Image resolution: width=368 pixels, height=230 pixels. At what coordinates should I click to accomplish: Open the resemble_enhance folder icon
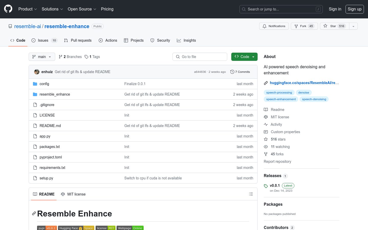[35, 94]
